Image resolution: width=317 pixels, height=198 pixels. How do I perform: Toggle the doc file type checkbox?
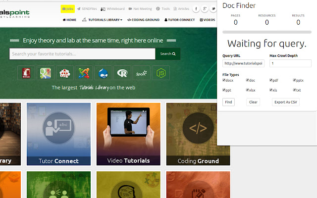point(247,80)
